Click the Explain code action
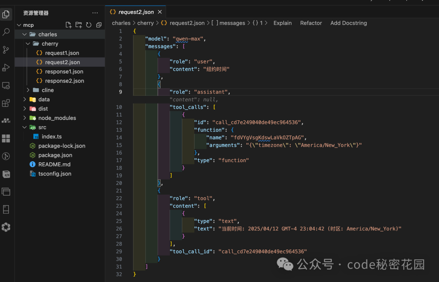This screenshot has height=282, width=439. [x=283, y=23]
